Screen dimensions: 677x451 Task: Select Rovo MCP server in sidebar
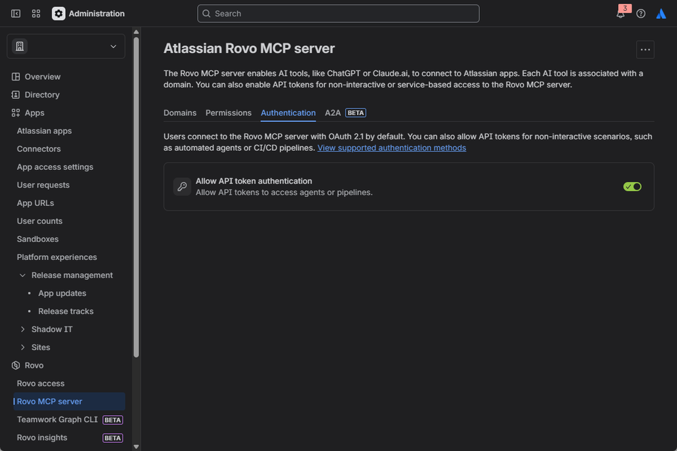[x=69, y=402]
